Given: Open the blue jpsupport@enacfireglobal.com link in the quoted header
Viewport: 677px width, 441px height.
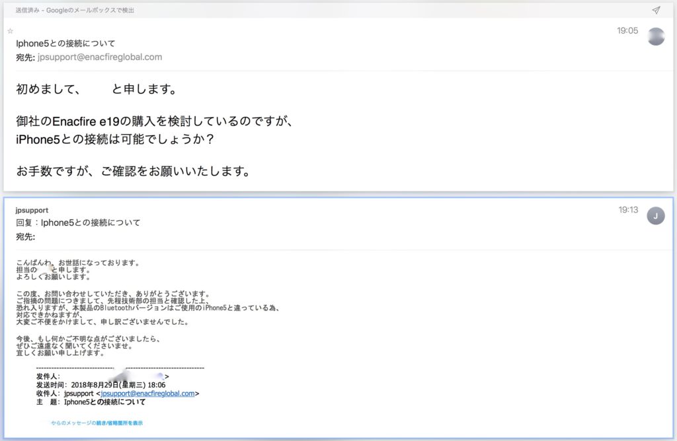Looking at the screenshot, I should click(147, 393).
